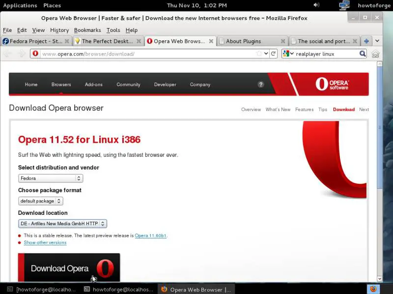Close the Perfect Desktop tab
393x294 pixels.
tap(139, 41)
